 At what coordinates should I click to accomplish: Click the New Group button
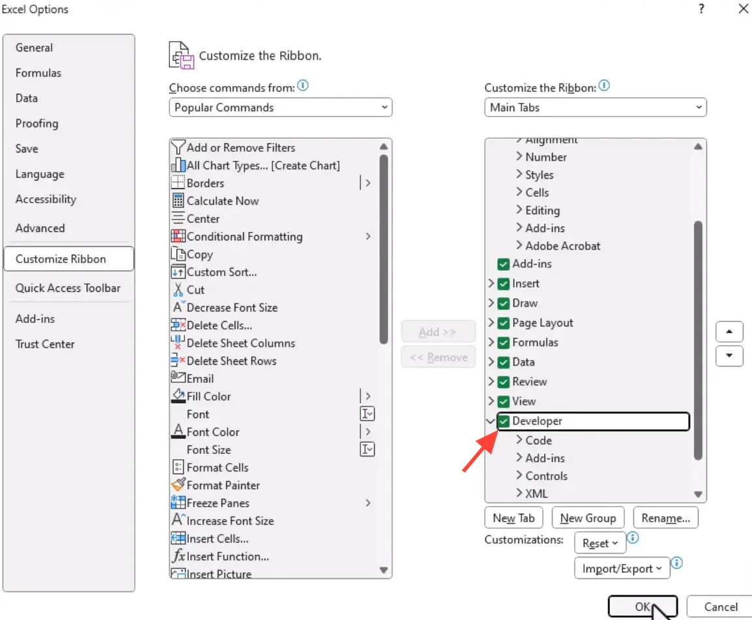(588, 518)
